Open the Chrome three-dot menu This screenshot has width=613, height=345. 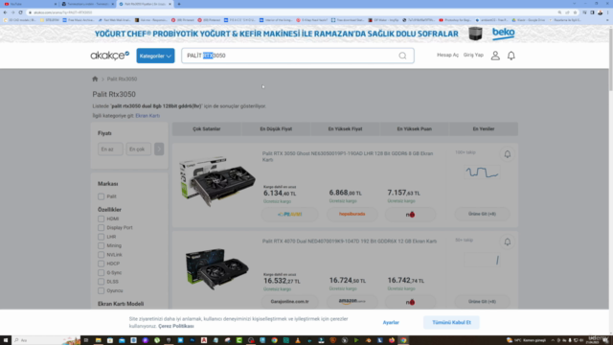click(607, 12)
